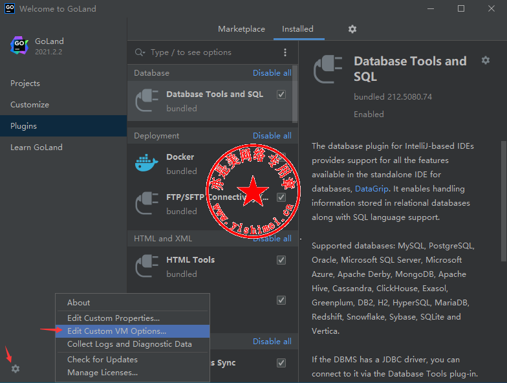507x383 pixels.
Task: Choose About from the popup menu
Action: 133,303
